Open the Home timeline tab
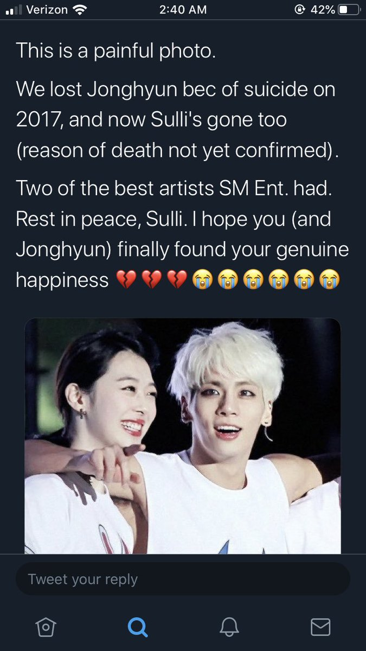366x651 pixels. pyautogui.click(x=46, y=627)
